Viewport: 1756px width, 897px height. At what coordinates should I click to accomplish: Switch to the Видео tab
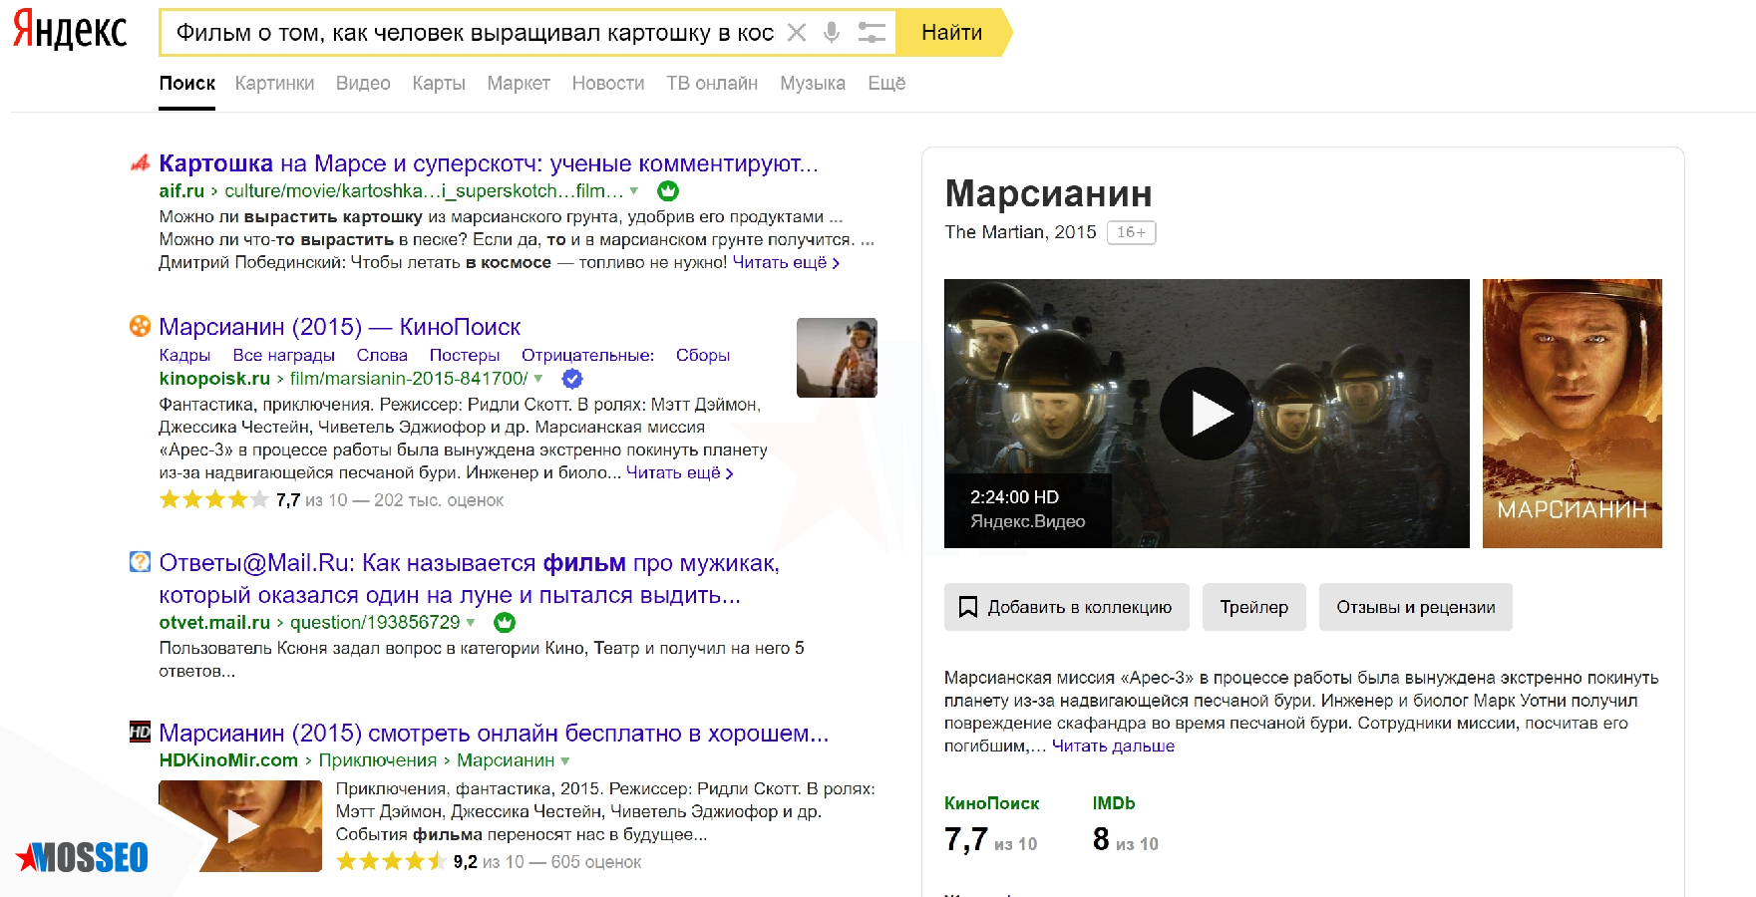click(x=363, y=84)
